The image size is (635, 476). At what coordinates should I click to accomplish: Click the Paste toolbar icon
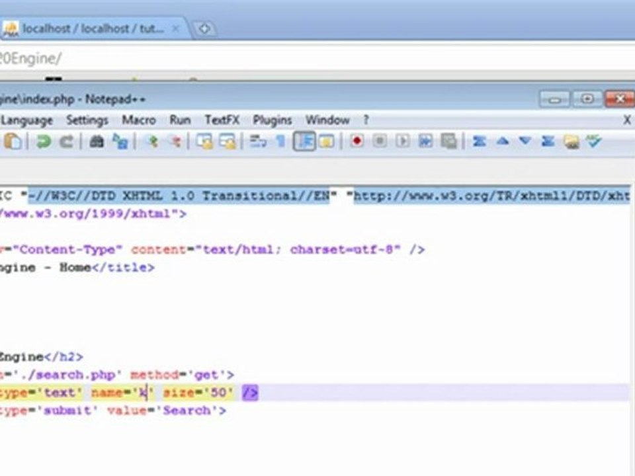(13, 141)
